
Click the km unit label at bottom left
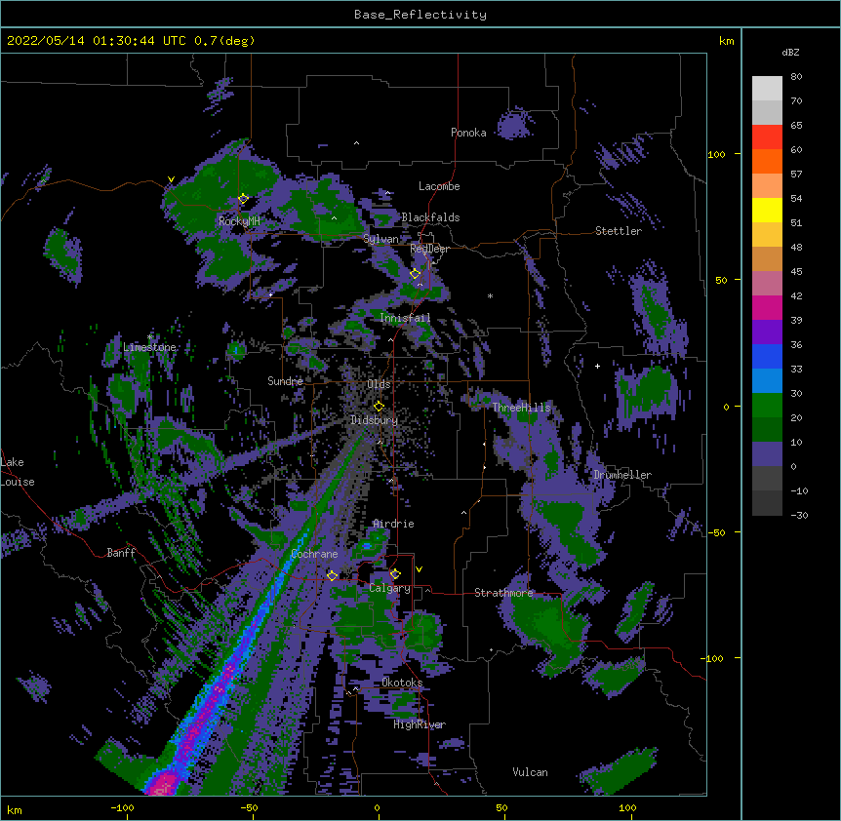tap(15, 810)
